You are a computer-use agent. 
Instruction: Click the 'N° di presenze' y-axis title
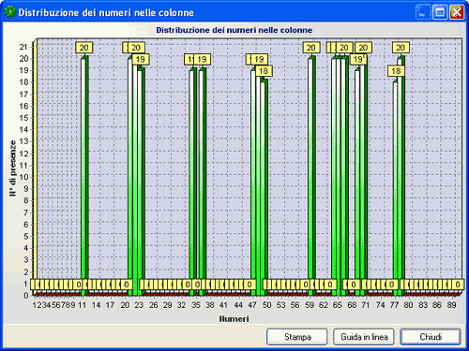(13, 168)
